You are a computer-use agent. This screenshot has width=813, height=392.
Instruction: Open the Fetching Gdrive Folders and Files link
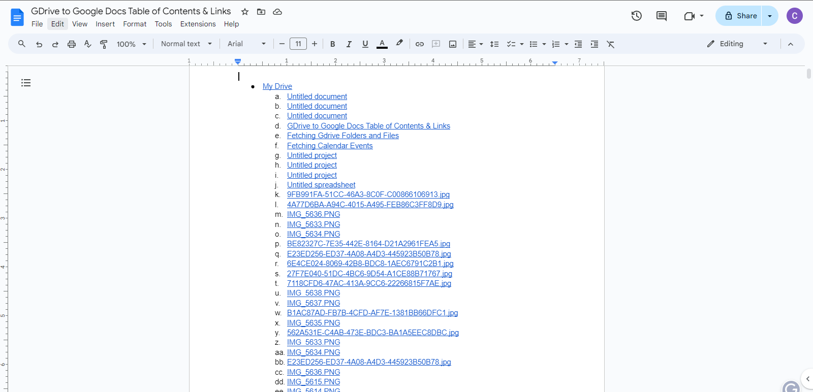click(x=343, y=136)
